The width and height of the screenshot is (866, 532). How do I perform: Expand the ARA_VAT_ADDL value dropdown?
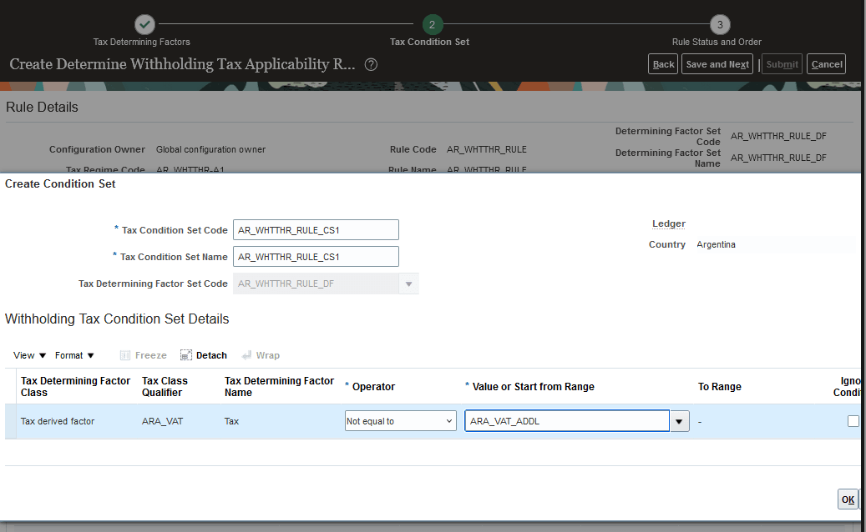click(679, 420)
